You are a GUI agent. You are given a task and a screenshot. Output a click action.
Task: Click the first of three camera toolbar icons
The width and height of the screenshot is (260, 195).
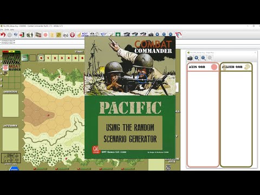127,34
